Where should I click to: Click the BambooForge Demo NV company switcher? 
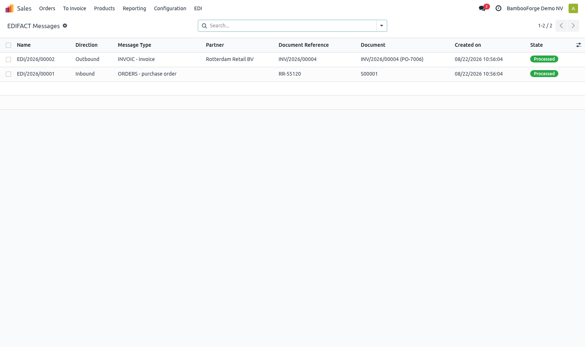click(x=535, y=8)
